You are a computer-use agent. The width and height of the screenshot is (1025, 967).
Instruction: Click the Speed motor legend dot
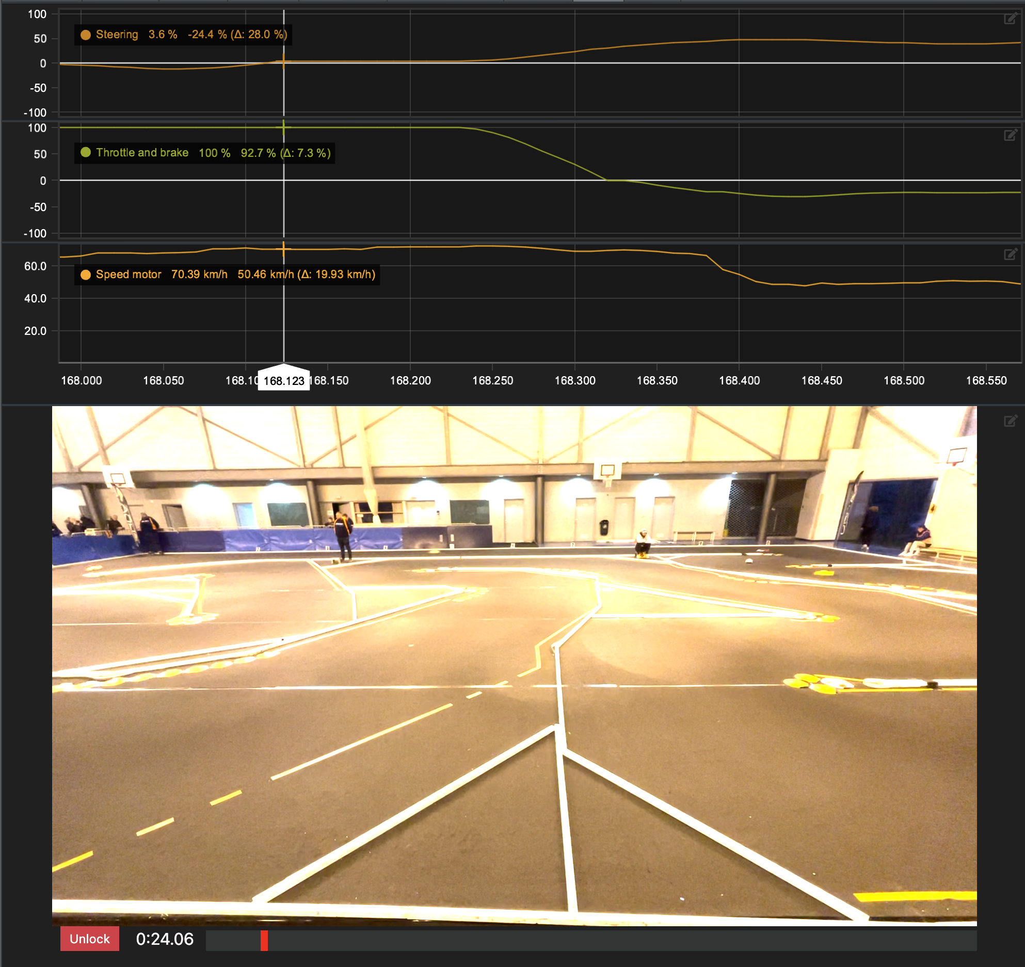point(86,275)
